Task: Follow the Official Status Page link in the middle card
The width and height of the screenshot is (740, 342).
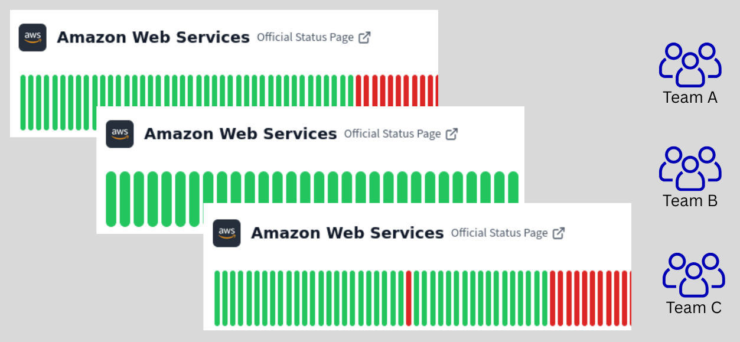Action: tap(392, 133)
